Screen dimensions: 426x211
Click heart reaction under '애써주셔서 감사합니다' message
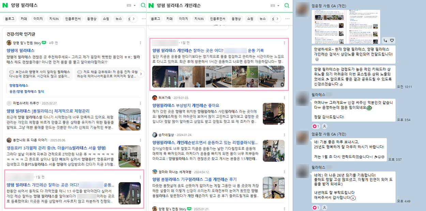click(315, 207)
